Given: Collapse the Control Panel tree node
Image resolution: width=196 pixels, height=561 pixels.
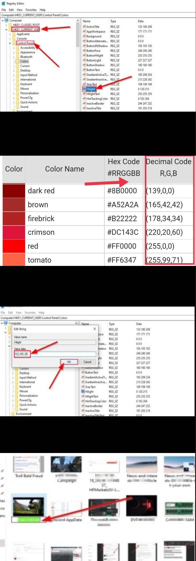Looking at the screenshot, I should coord(10,43).
